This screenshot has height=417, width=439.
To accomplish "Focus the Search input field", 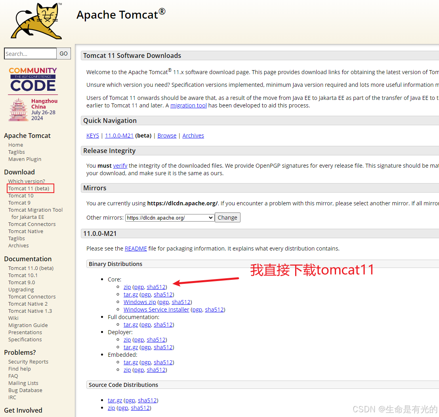I will pyautogui.click(x=30, y=54).
